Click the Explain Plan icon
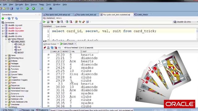This screenshot has width=198, height=111. [52, 22]
